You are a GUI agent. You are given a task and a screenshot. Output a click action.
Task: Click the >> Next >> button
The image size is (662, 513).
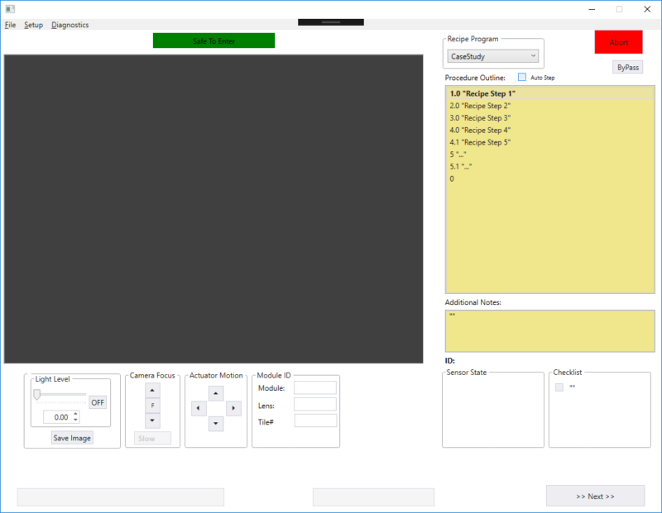tap(596, 496)
